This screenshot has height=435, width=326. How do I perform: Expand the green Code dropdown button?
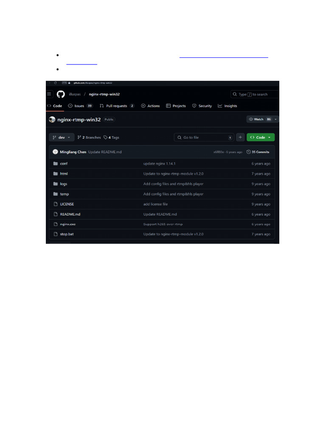[x=261, y=137]
